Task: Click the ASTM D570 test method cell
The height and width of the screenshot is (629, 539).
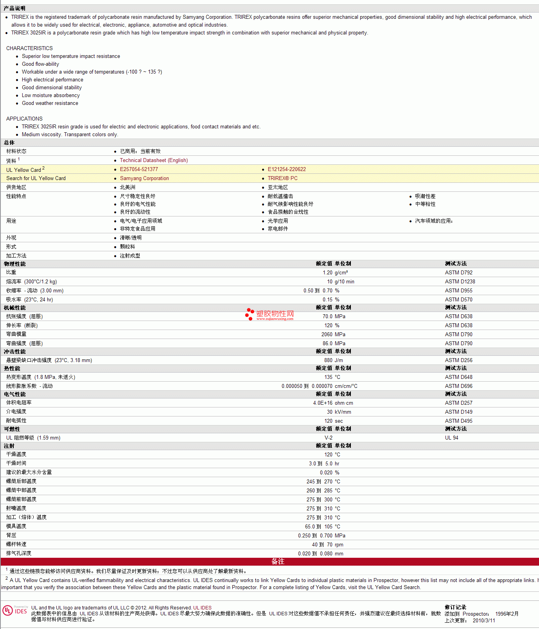Action: point(458,300)
